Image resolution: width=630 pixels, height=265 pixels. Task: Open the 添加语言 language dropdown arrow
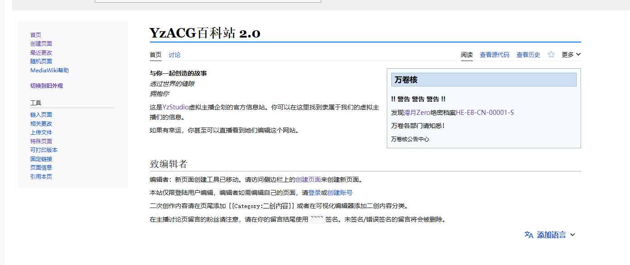tap(572, 235)
